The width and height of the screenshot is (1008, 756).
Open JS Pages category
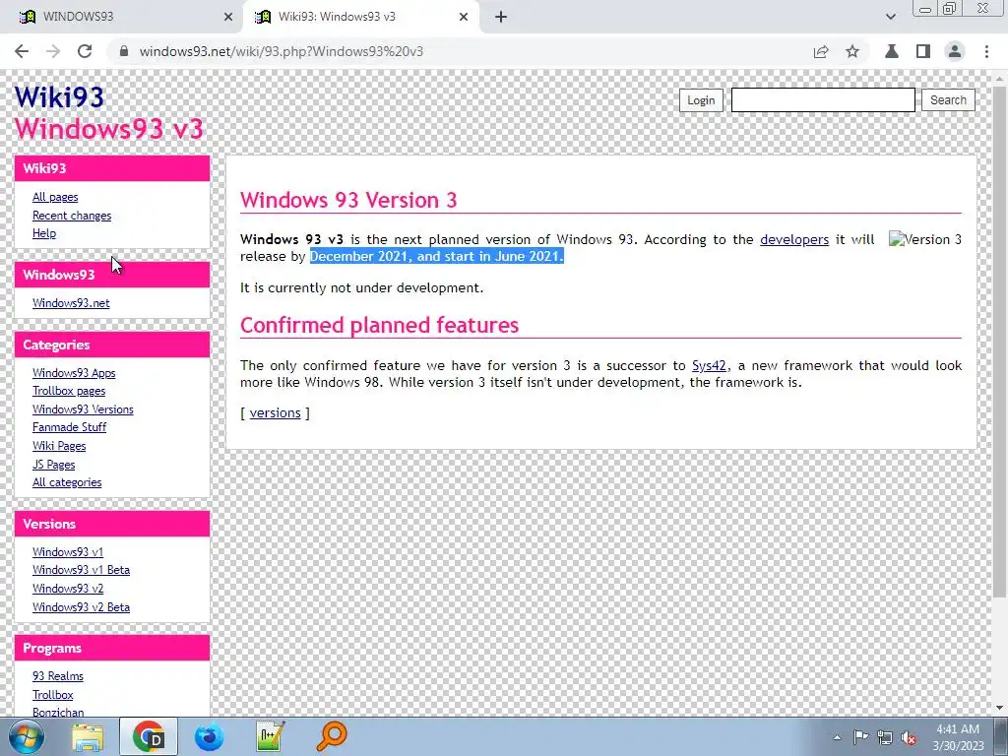tap(53, 465)
